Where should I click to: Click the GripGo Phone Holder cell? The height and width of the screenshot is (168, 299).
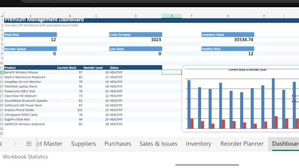tap(30, 110)
